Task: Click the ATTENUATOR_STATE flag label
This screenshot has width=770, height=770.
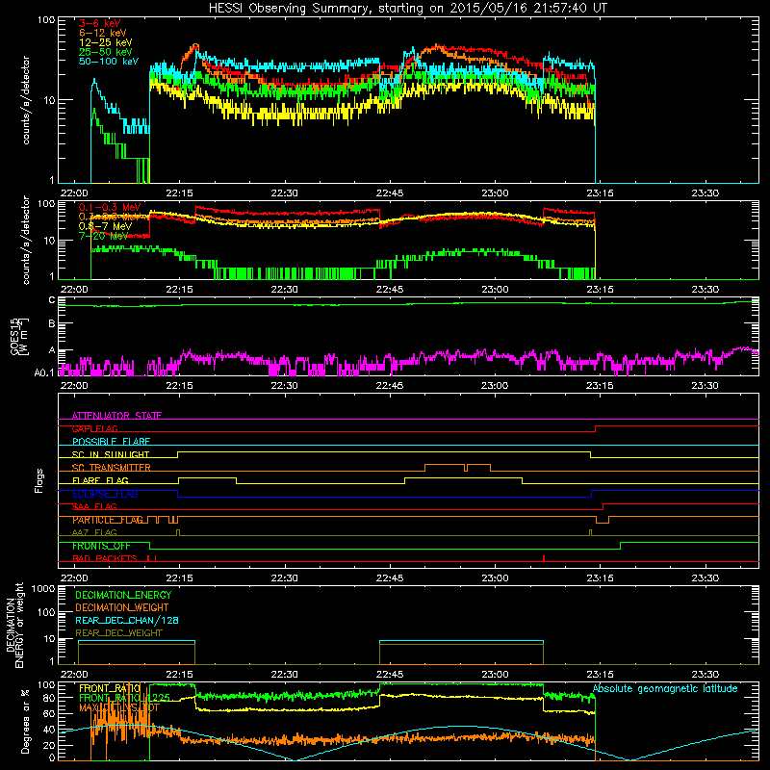Action: coord(116,416)
